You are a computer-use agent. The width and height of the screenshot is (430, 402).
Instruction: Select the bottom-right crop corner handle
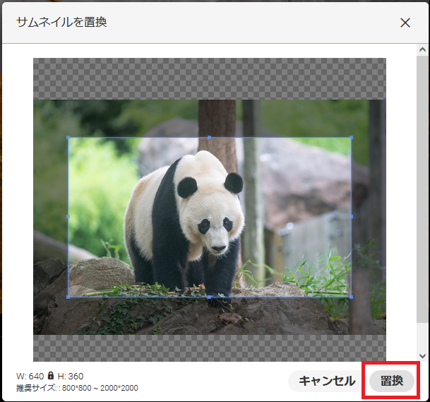(x=351, y=297)
